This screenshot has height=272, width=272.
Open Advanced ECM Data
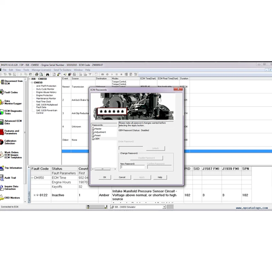coord(11,122)
